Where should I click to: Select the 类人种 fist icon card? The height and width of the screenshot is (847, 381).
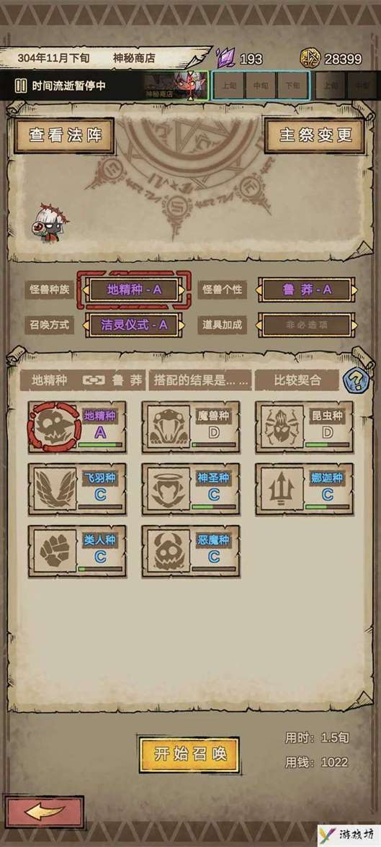tap(77, 551)
